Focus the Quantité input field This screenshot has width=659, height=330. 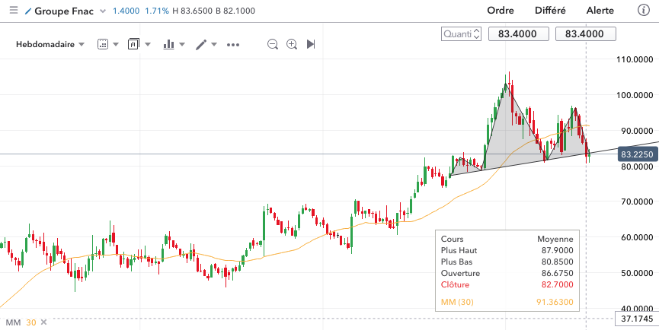(x=457, y=34)
